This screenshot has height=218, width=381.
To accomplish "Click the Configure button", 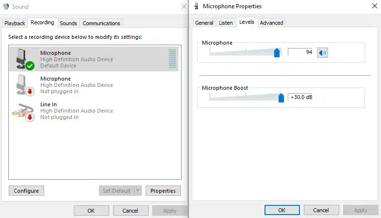I will pos(26,191).
